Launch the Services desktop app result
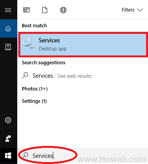 [83, 45]
